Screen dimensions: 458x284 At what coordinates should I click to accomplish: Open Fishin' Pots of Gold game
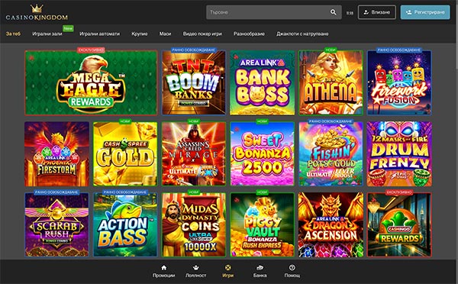(331, 154)
